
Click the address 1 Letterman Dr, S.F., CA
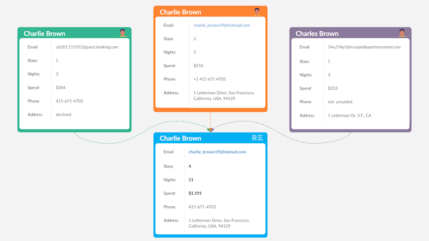(349, 116)
